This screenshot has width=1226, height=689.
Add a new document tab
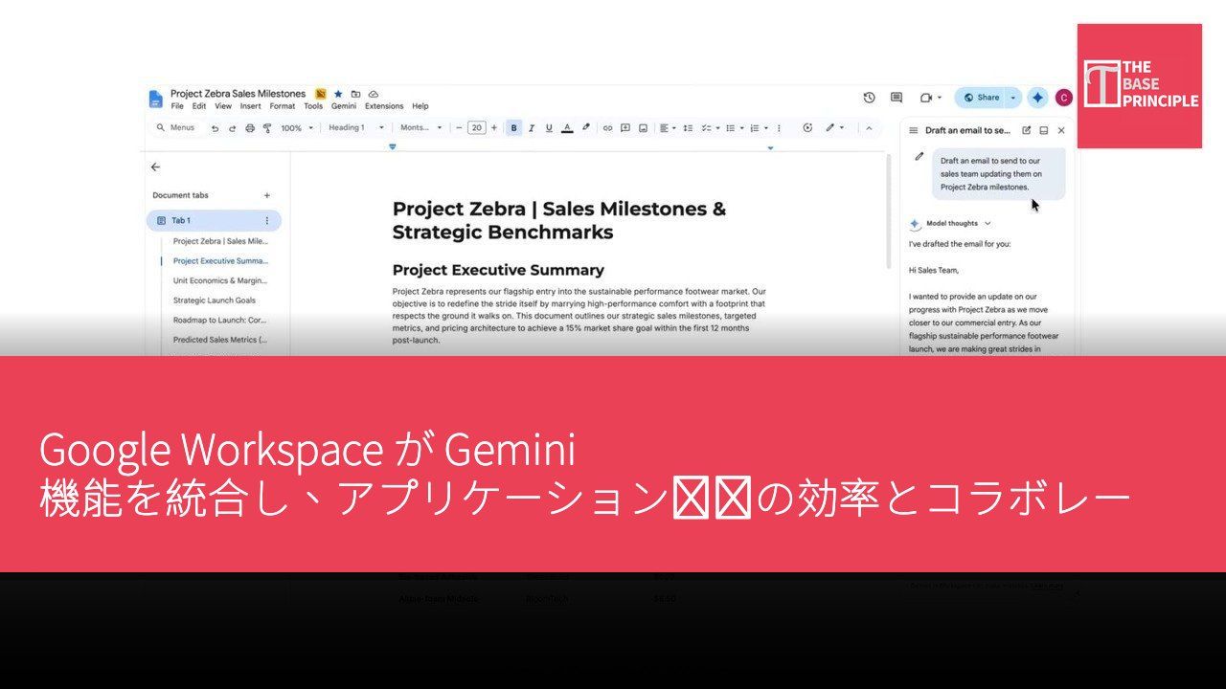(x=267, y=195)
